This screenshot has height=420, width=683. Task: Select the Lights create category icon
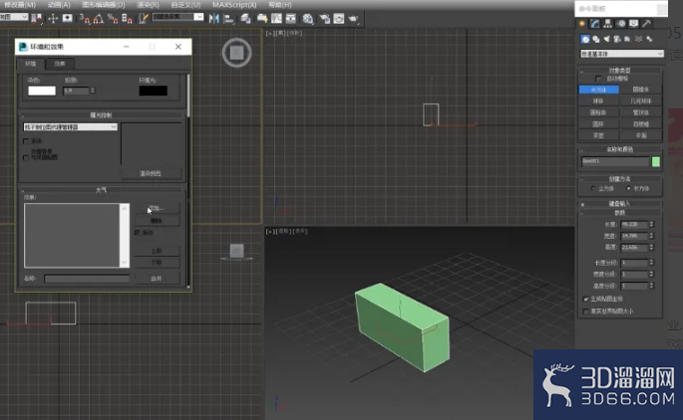[x=607, y=39]
